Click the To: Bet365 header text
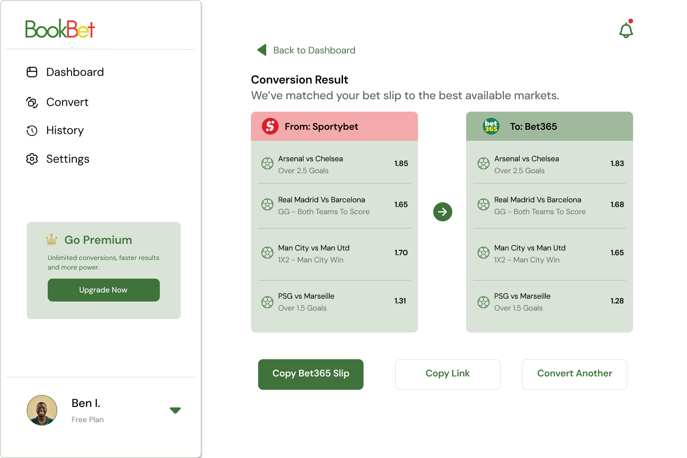The height and width of the screenshot is (458, 687). 533,126
